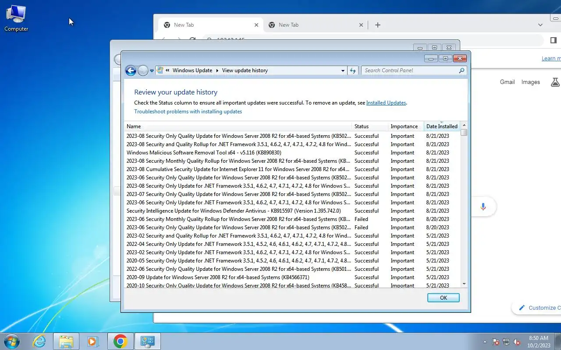Open the Computer desktop icon
Screen dimensions: 561x350
coord(16,18)
